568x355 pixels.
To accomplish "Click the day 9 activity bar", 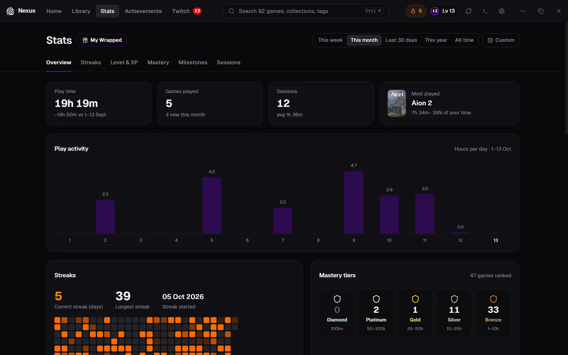I will click(354, 202).
